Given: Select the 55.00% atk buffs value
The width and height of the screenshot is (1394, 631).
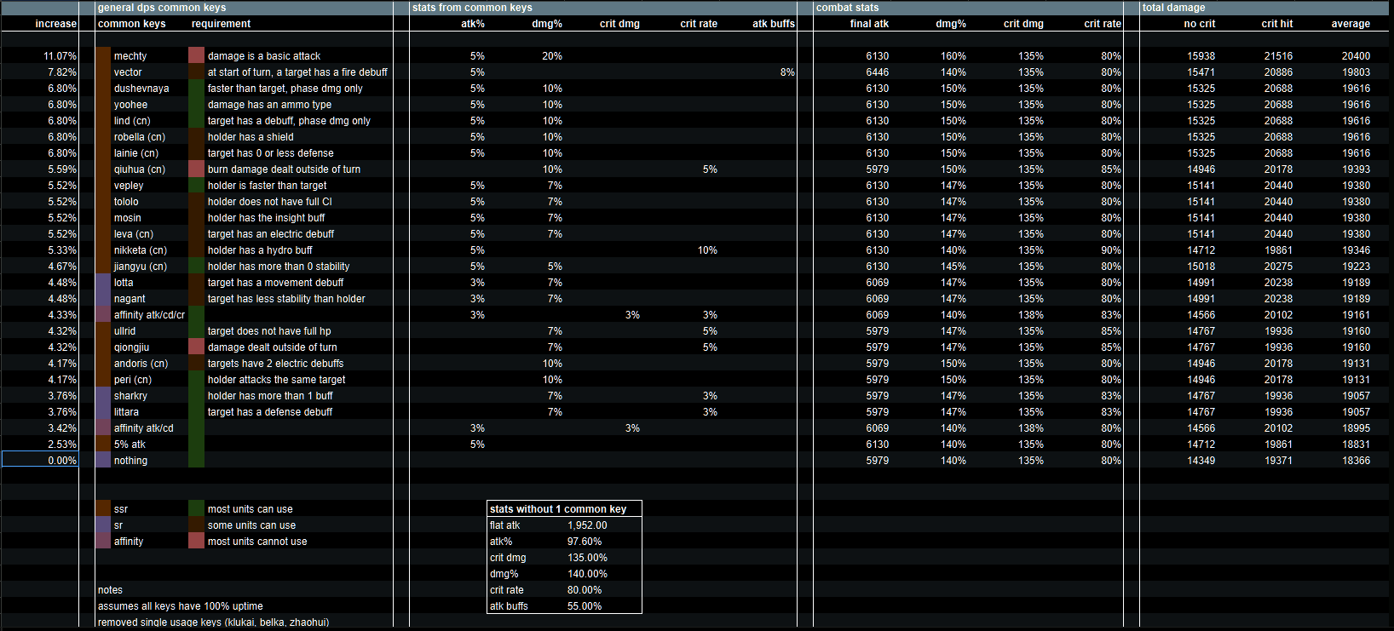Looking at the screenshot, I should pyautogui.click(x=585, y=606).
